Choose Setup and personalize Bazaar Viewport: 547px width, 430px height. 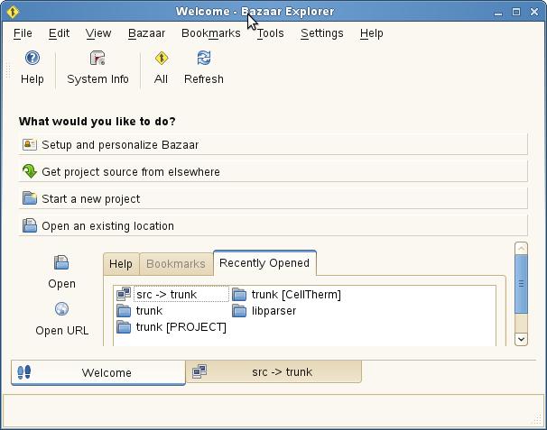tap(273, 144)
